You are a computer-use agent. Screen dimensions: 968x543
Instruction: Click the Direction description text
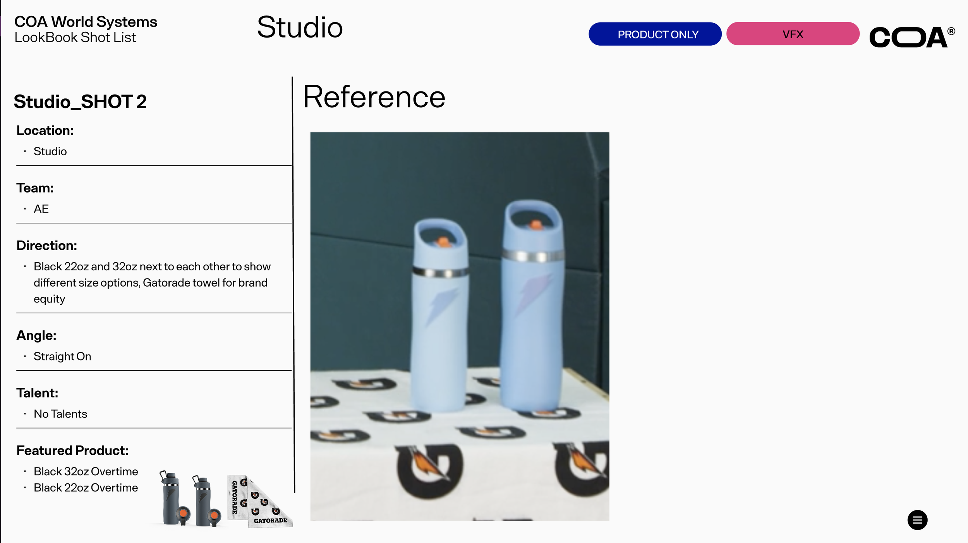(x=152, y=283)
